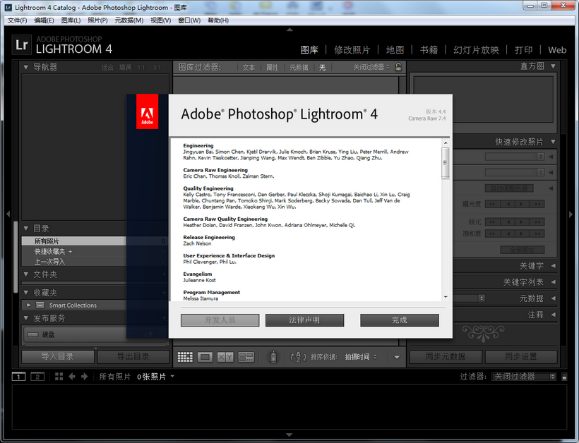Switch to Loupe view icon
Image resolution: width=579 pixels, height=443 pixels.
(x=205, y=356)
